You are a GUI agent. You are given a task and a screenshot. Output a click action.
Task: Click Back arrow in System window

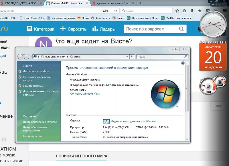tap(20, 57)
